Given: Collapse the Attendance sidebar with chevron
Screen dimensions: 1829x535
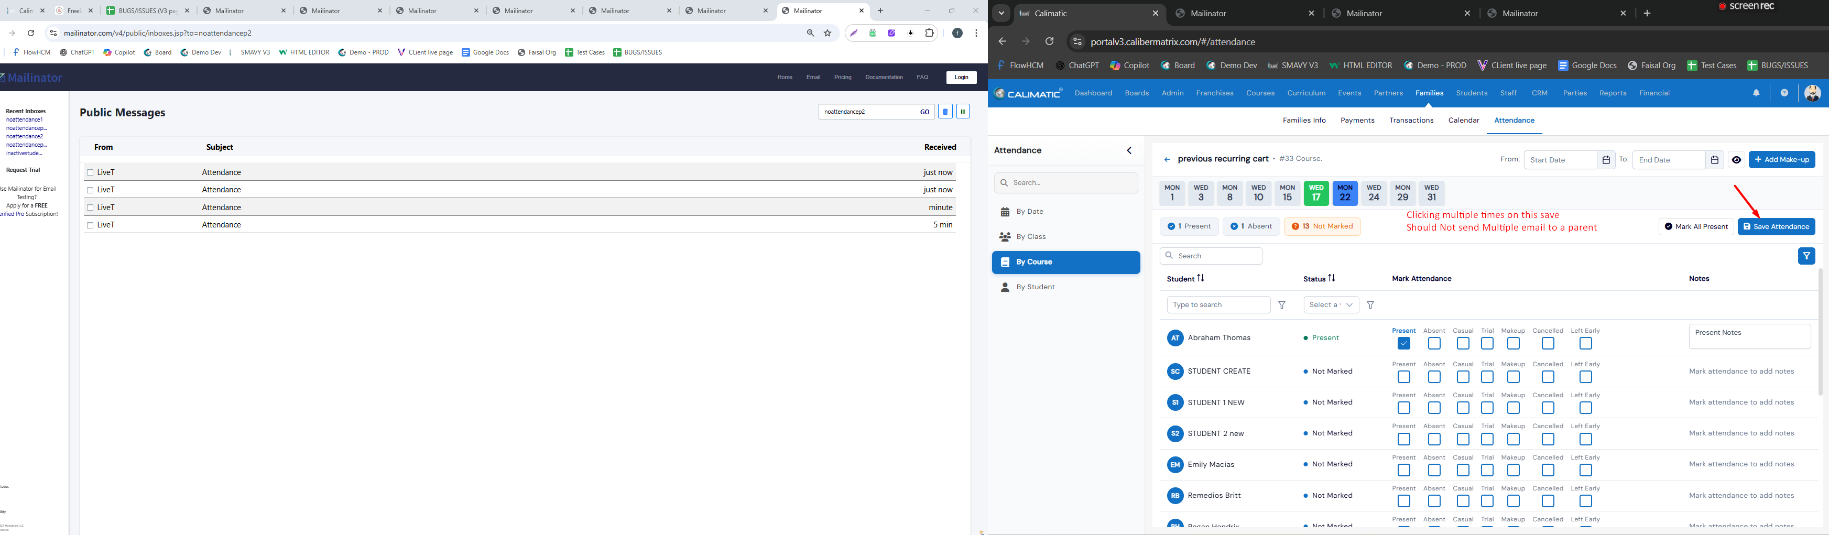Looking at the screenshot, I should tap(1130, 150).
